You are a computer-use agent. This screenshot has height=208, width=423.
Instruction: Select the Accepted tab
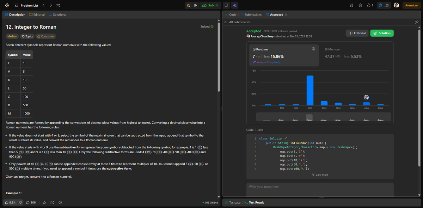275,14
